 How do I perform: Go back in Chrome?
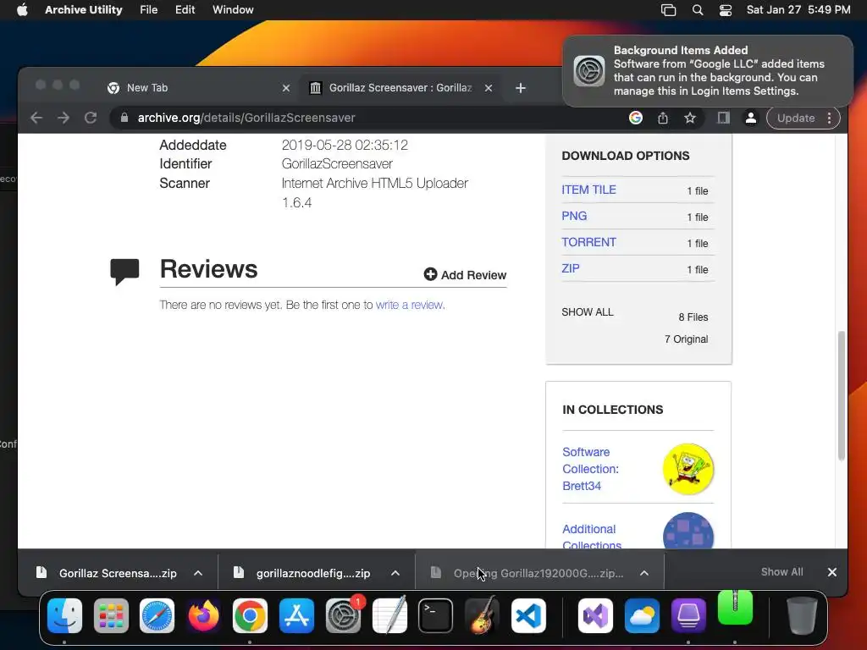tap(36, 118)
